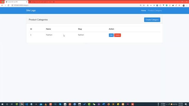Open the Chrome profile avatar

pyautogui.click(x=184, y=5)
